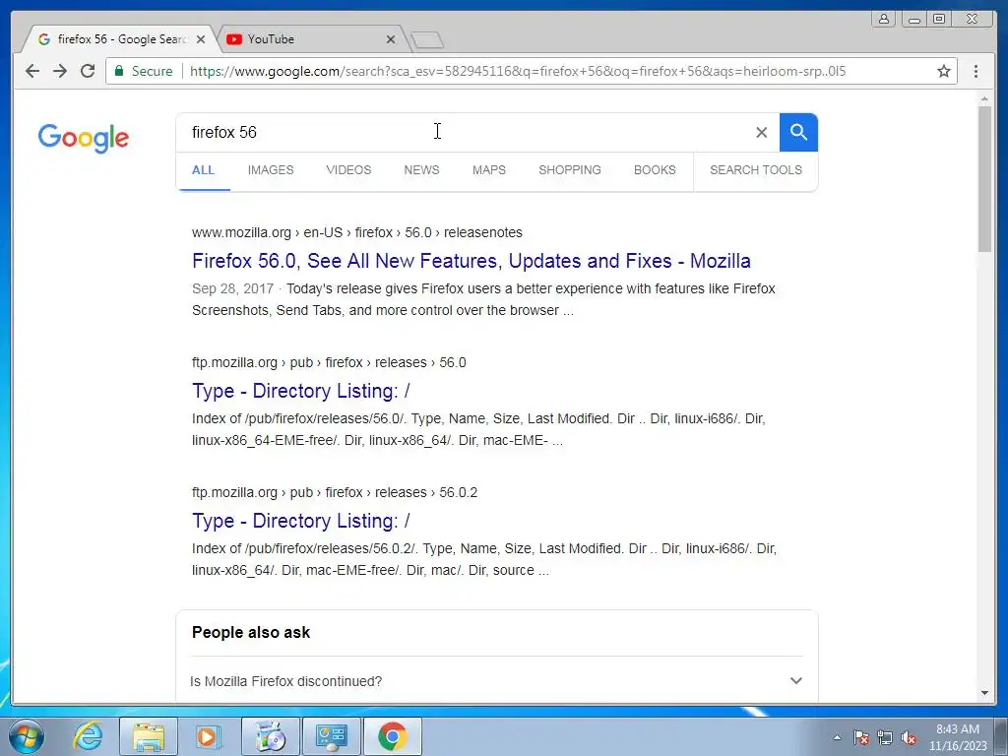1008x756 pixels.
Task: Click the ftp.mozilla.org releases › 56.0 breadcrumb
Action: pos(329,362)
